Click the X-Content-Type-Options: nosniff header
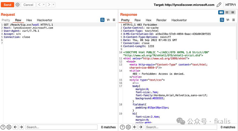This screenshot has height=131, width=238. coord(147,37)
